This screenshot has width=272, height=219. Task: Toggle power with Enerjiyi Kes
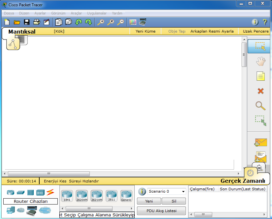pos(55,181)
